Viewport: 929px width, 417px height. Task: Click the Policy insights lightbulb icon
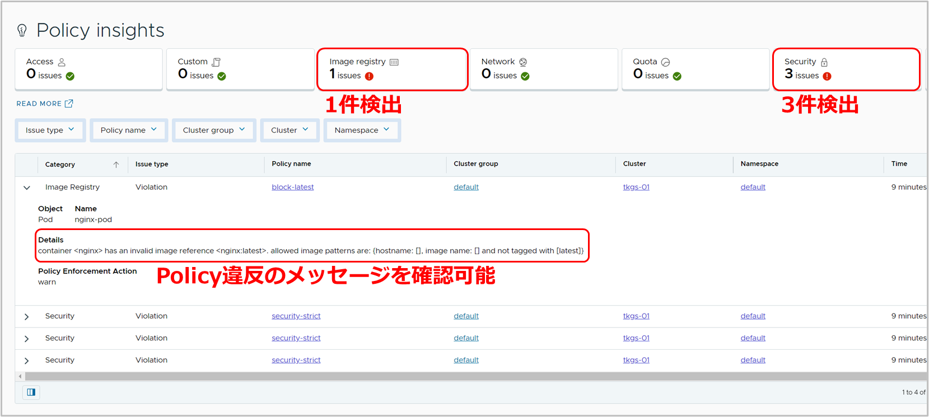(22, 30)
